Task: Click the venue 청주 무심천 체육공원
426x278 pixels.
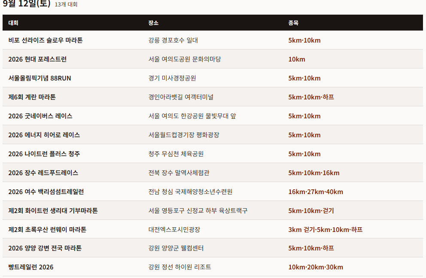Action: (x=176, y=154)
